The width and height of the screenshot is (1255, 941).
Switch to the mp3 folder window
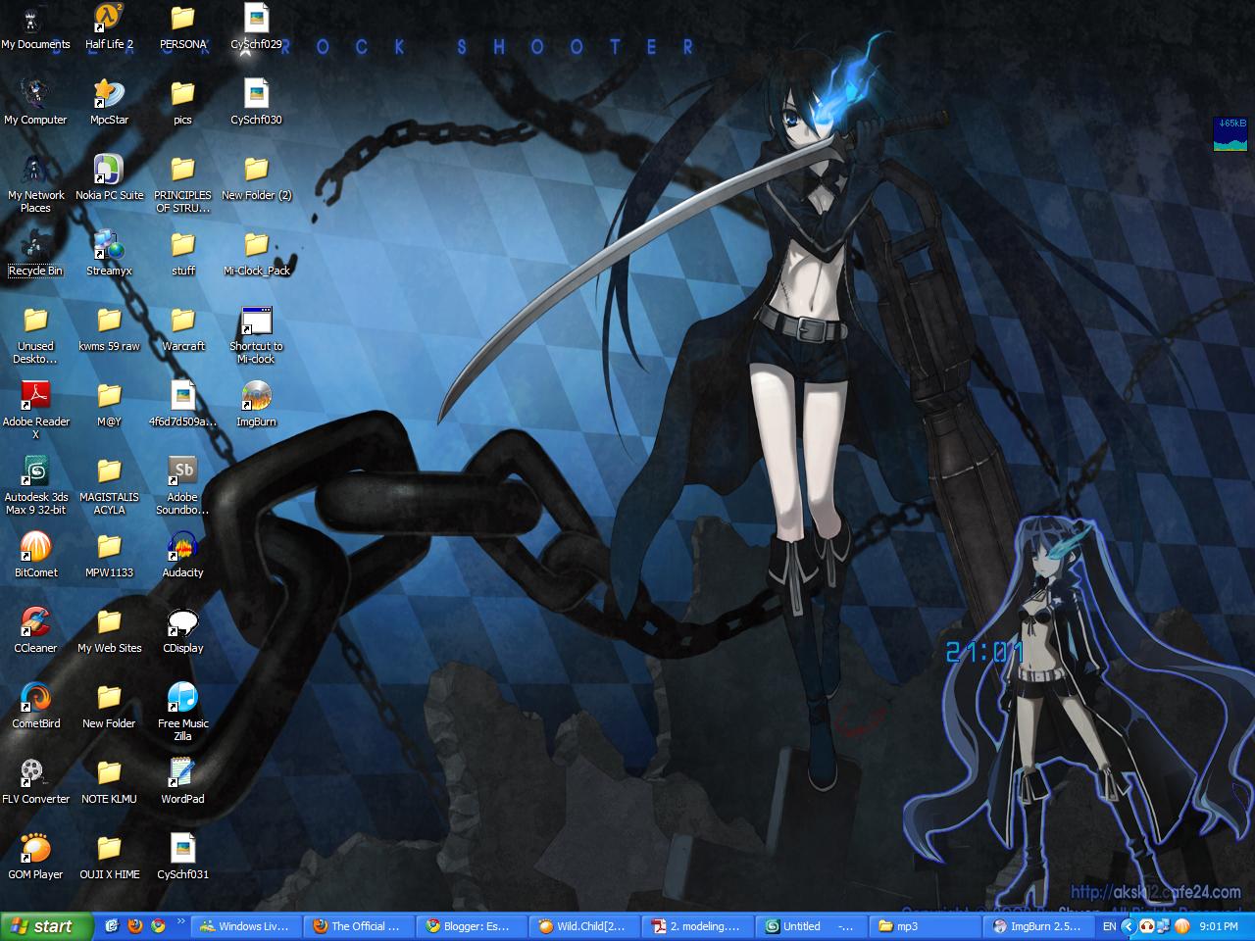(x=924, y=926)
